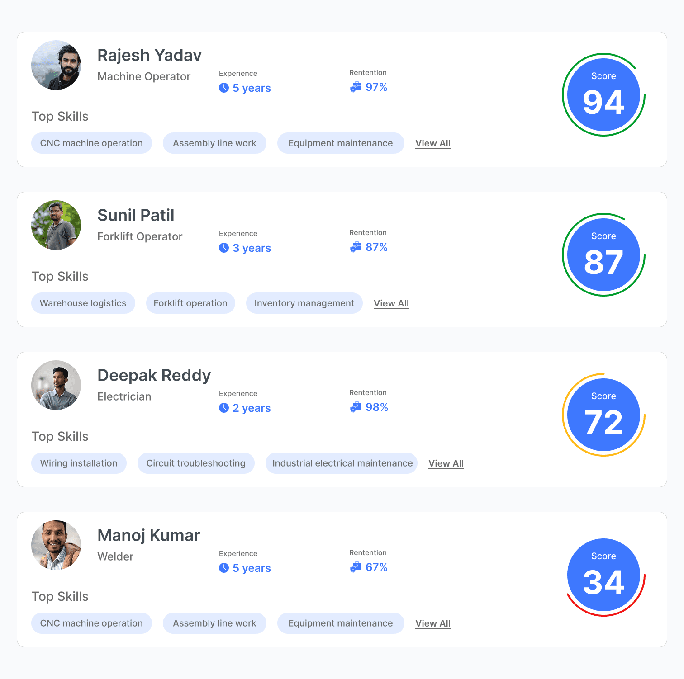Click the retention briefcase icon next to 87%
Image resolution: width=684 pixels, height=679 pixels.
pyautogui.click(x=356, y=247)
